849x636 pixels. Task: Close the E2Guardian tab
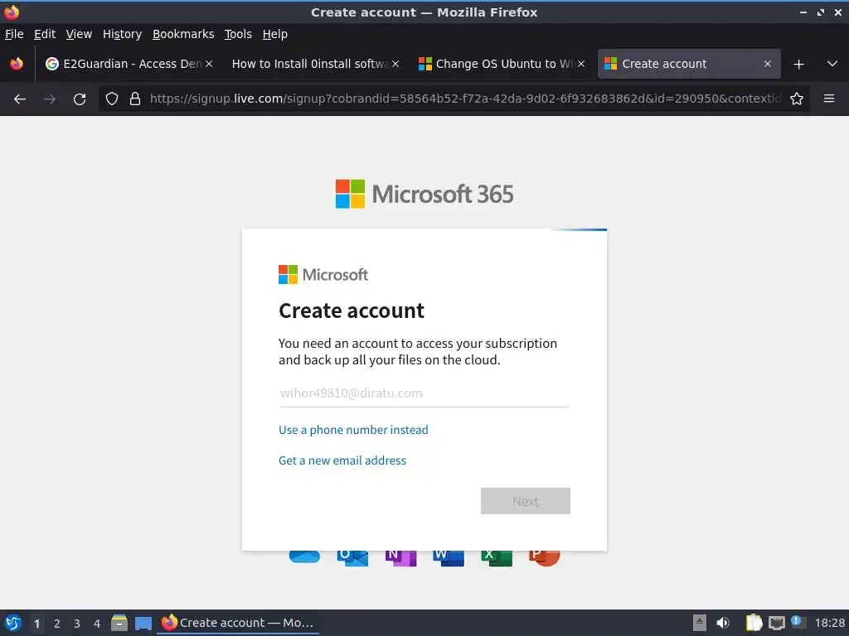[x=209, y=64]
